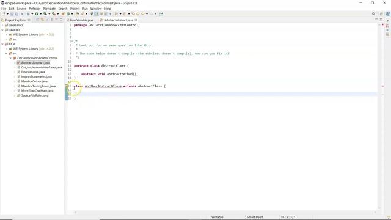The height and width of the screenshot is (220, 391).
Task: Open the Run icon dropdown arrow
Action: pos(41,14)
